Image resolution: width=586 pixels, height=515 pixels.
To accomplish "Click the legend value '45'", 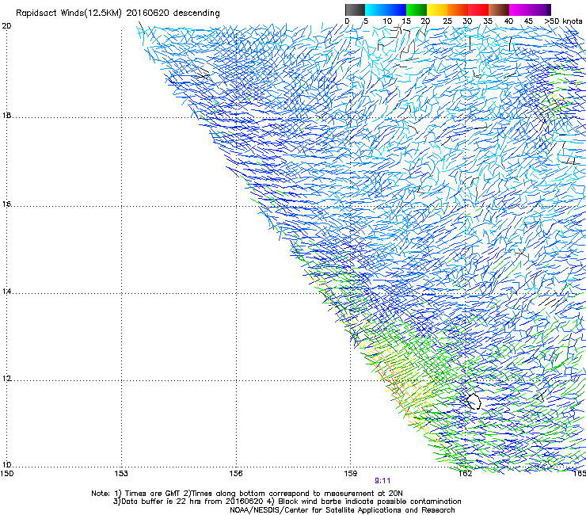I will click(528, 21).
